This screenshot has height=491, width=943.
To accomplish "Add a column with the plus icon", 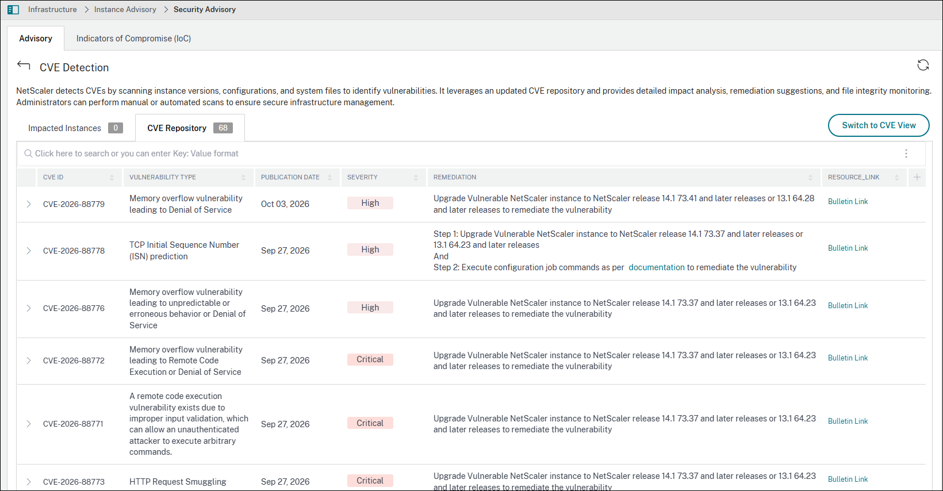I will click(917, 177).
